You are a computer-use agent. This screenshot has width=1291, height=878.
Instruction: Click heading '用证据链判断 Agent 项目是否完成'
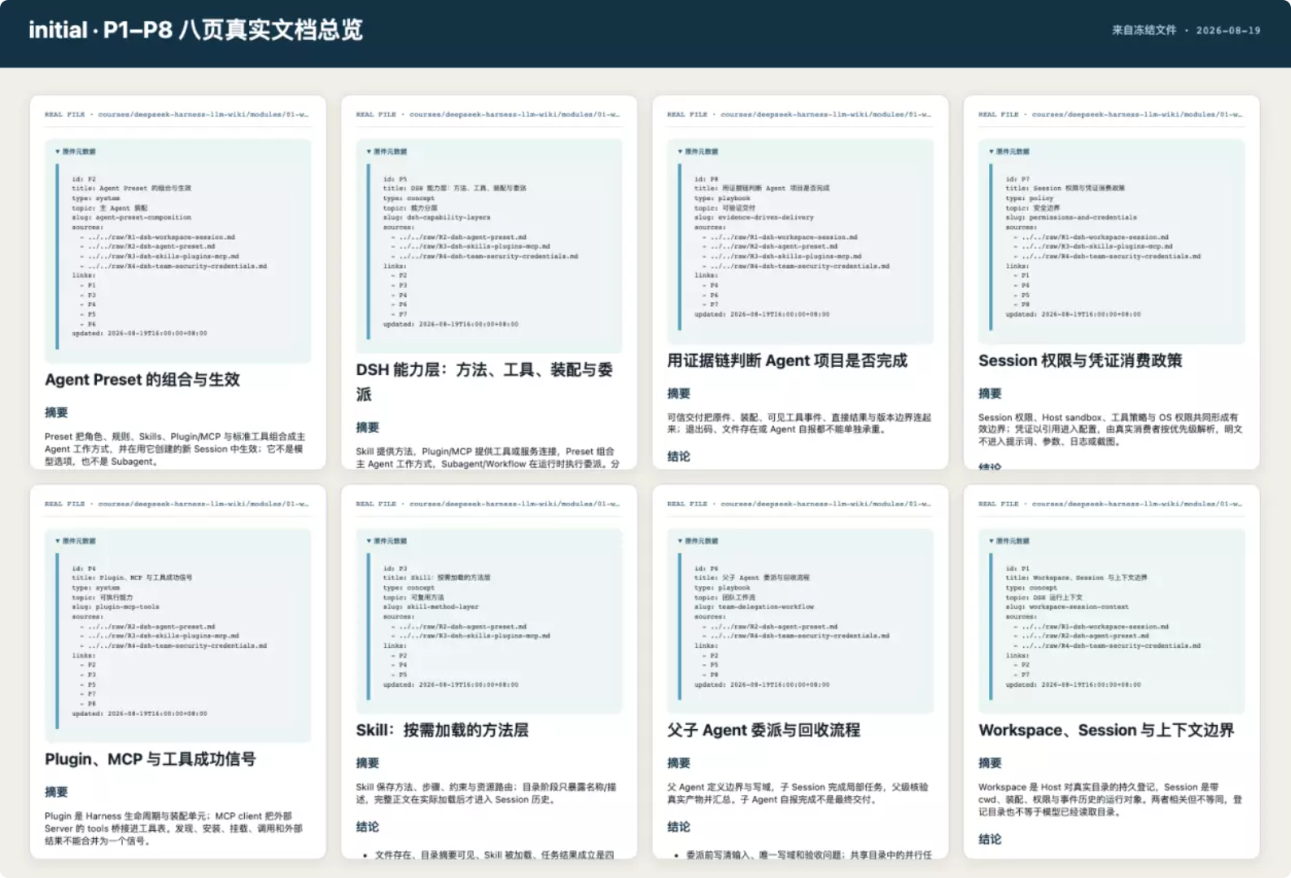click(787, 360)
